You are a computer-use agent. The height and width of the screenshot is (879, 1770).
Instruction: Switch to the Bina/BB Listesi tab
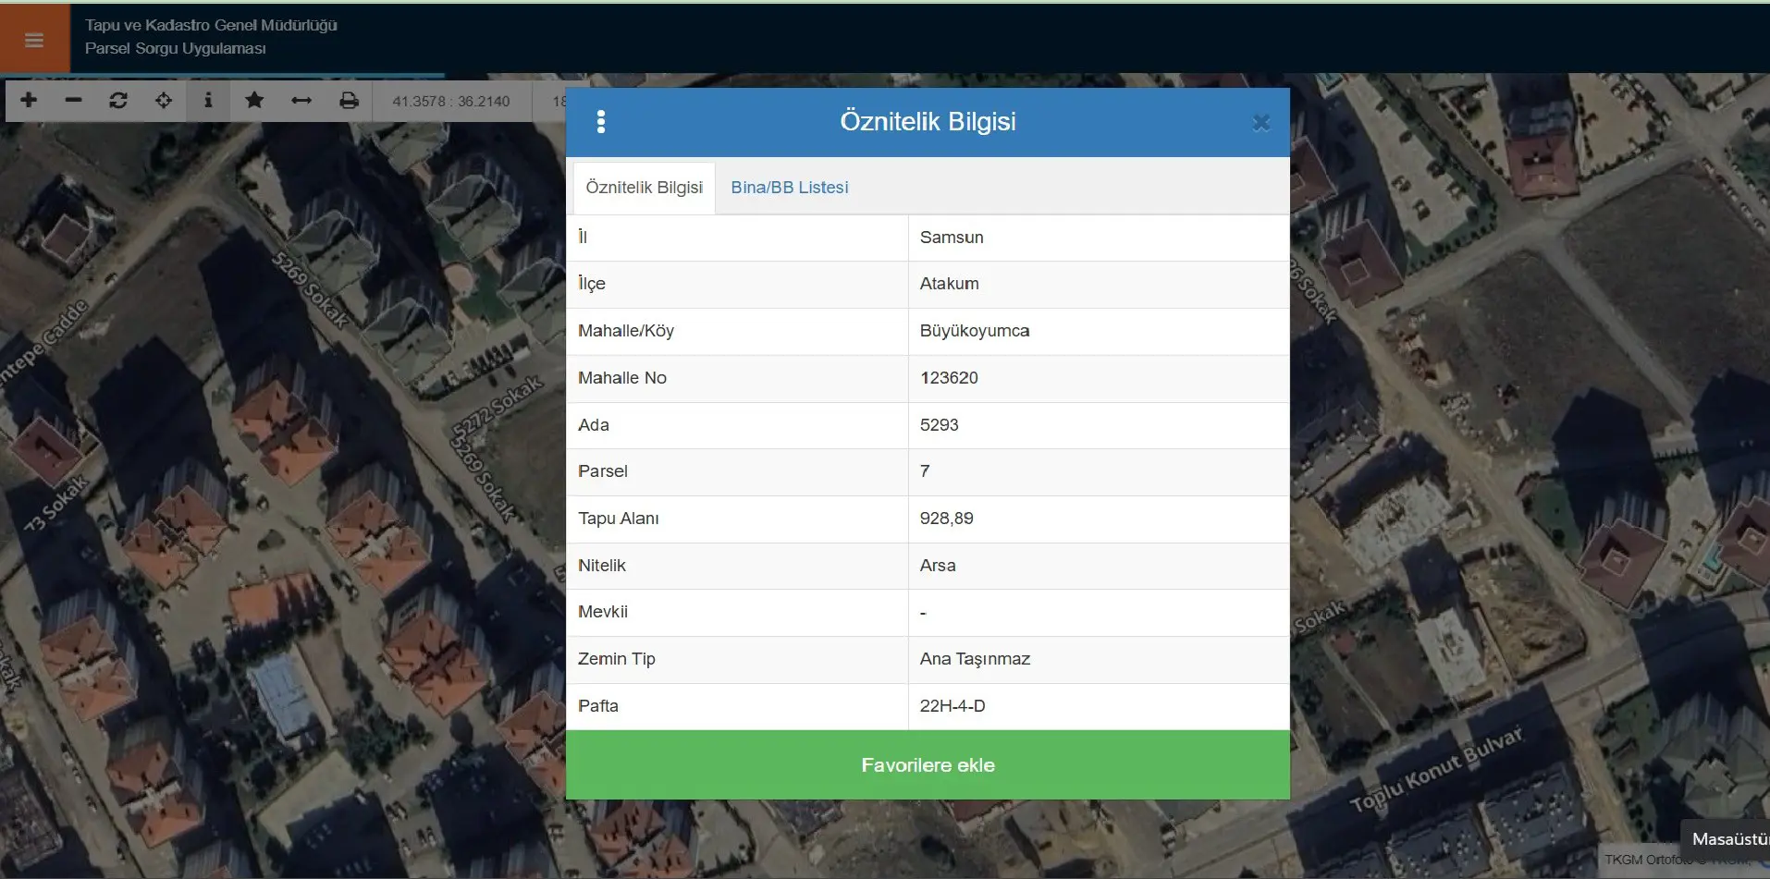click(x=790, y=188)
